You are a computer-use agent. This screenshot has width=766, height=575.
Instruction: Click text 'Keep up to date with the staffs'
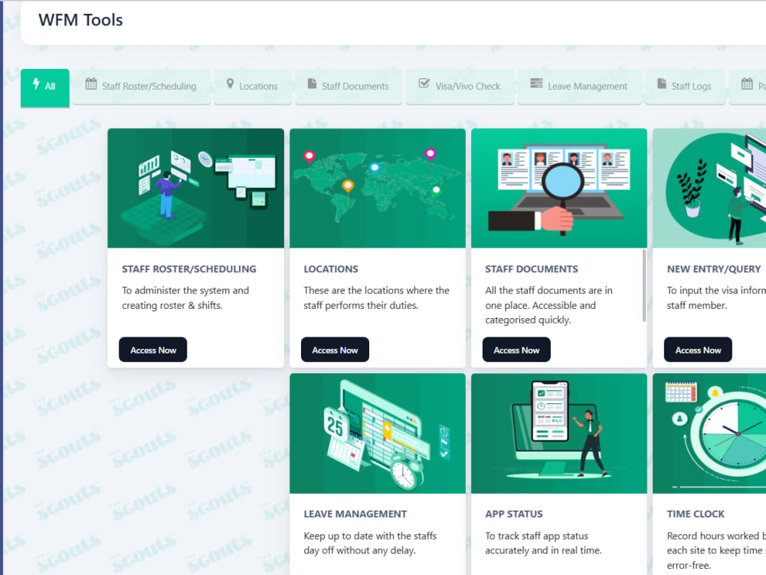coord(370,536)
